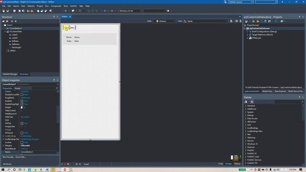306x172 pixels.
Task: Pin the Palette panel
Action: click(300, 97)
